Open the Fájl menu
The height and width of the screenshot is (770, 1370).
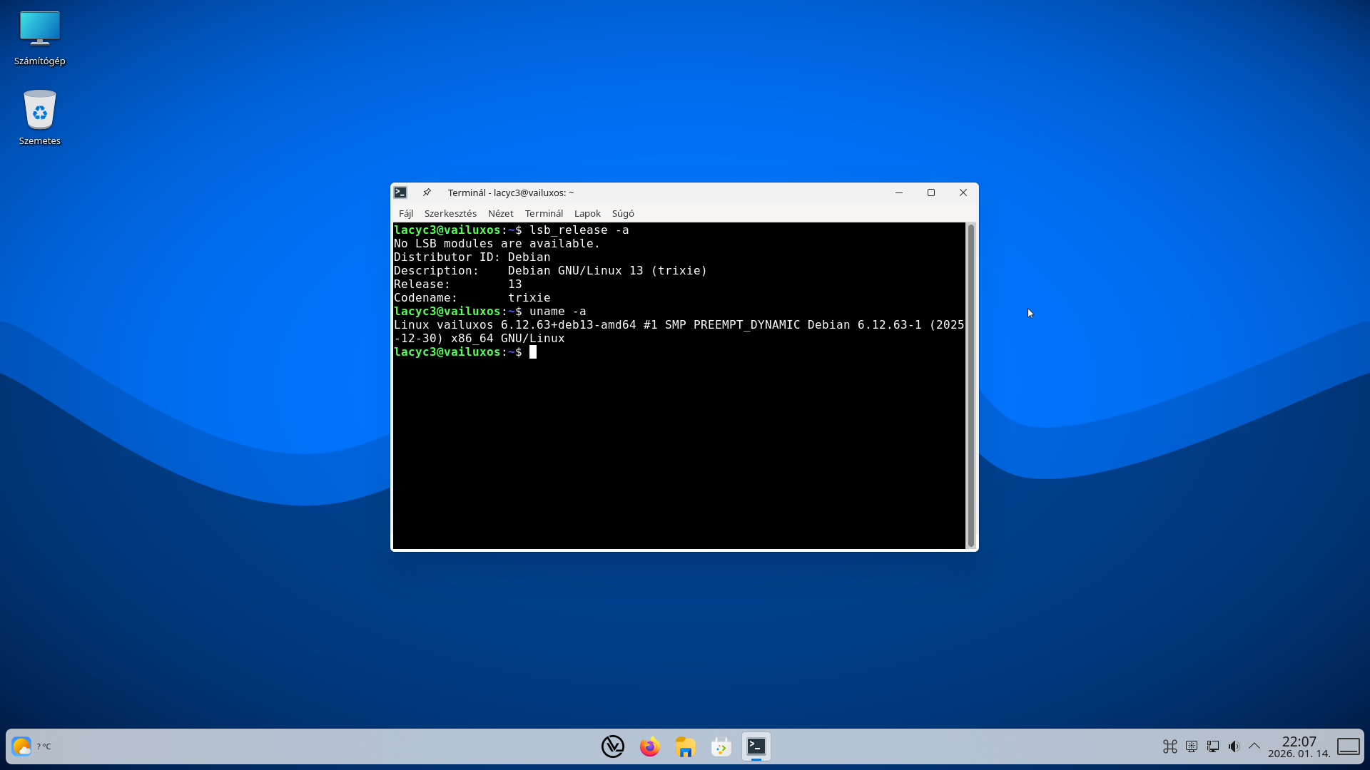[x=405, y=213]
